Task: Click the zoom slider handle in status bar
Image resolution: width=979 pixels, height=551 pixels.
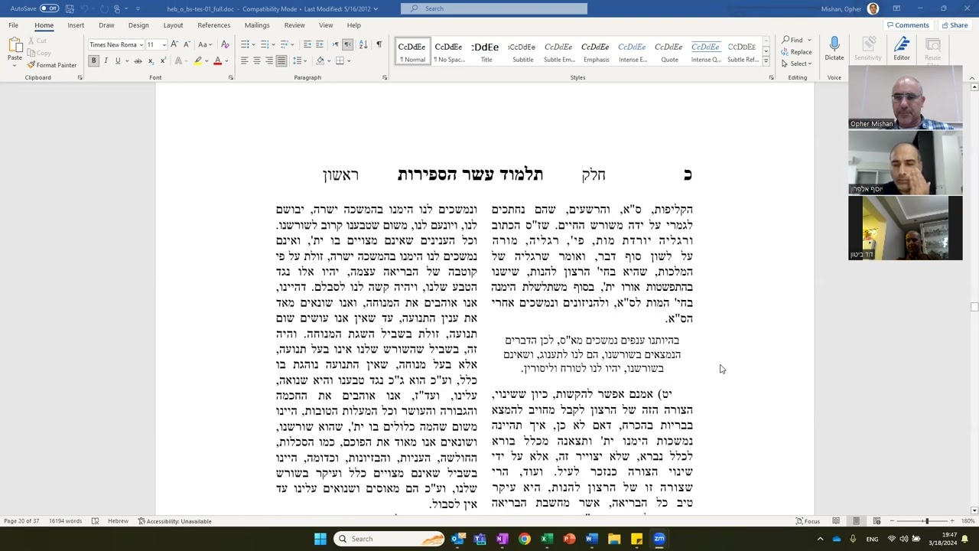Action: 926,521
